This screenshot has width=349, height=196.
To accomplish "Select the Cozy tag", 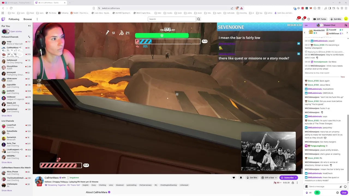I will [94, 185].
